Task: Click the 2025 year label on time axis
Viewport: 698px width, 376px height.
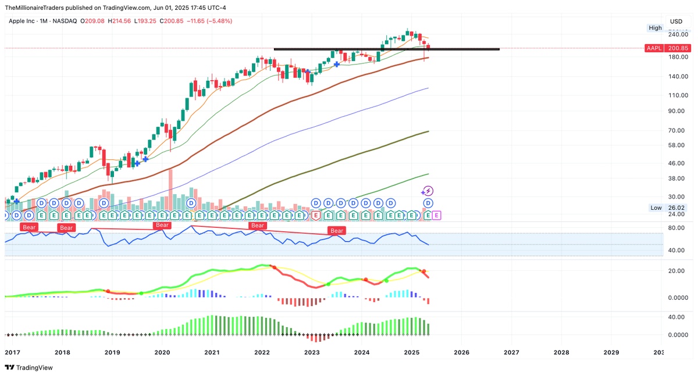Action: click(x=412, y=353)
